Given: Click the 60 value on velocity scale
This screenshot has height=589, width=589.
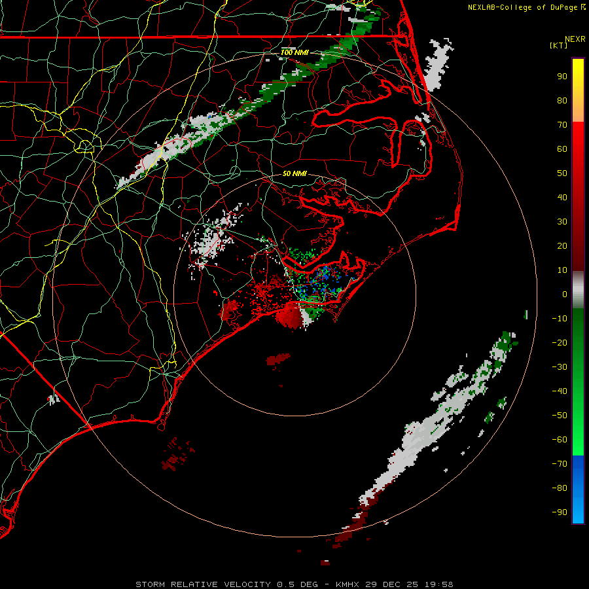Looking at the screenshot, I should (x=562, y=149).
